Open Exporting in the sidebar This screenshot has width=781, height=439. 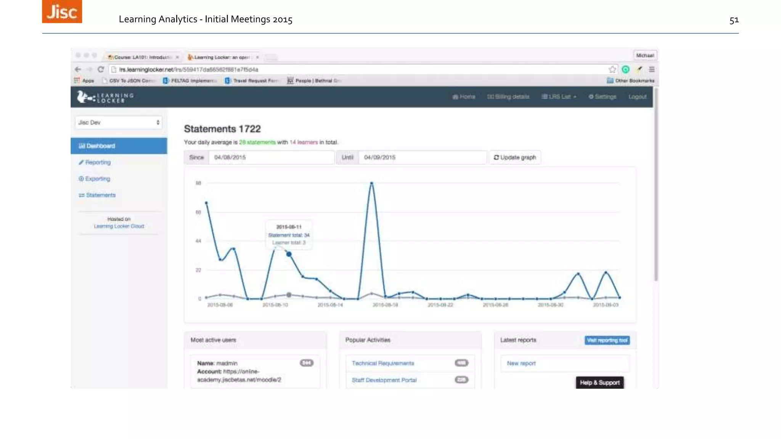[94, 179]
